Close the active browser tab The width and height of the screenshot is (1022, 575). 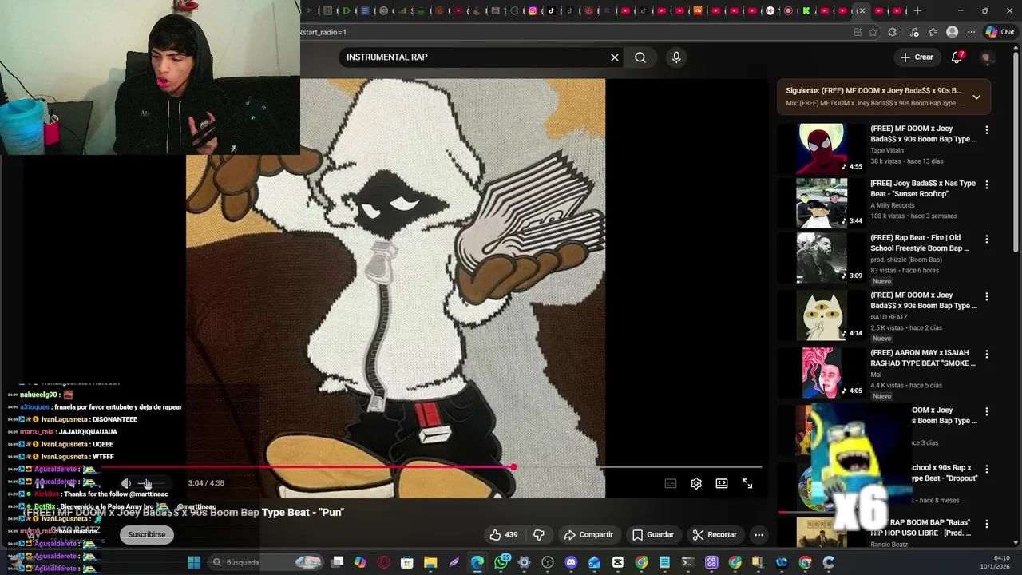861,10
